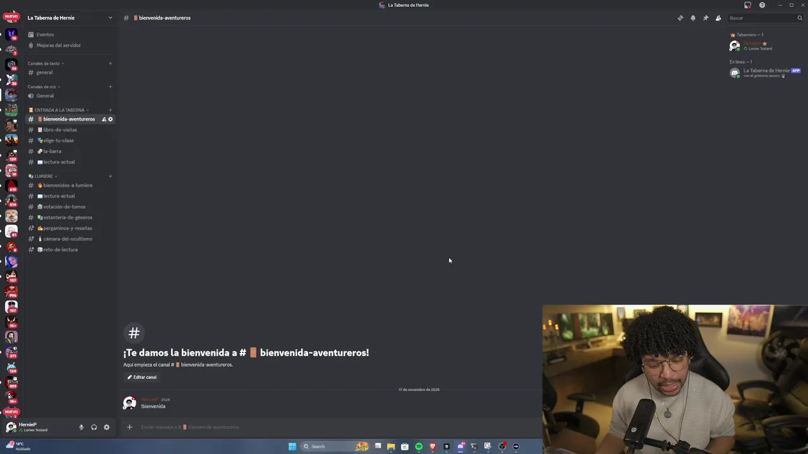Open La Taberna de Hernie bot member
The height and width of the screenshot is (454, 808).
[x=765, y=73]
